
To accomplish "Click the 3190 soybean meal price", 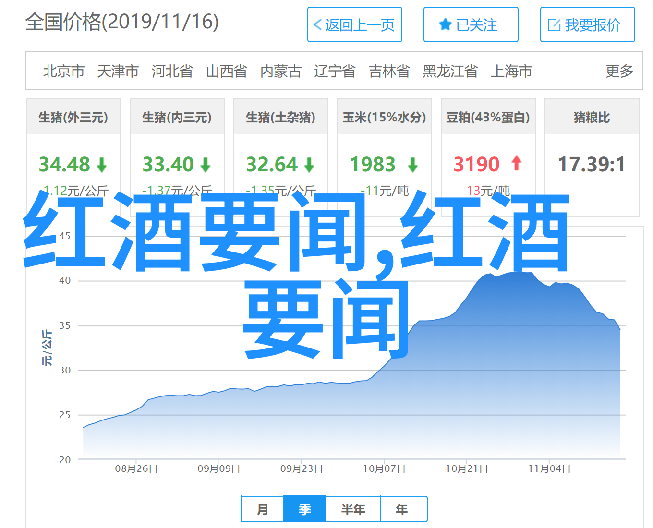I will click(476, 165).
